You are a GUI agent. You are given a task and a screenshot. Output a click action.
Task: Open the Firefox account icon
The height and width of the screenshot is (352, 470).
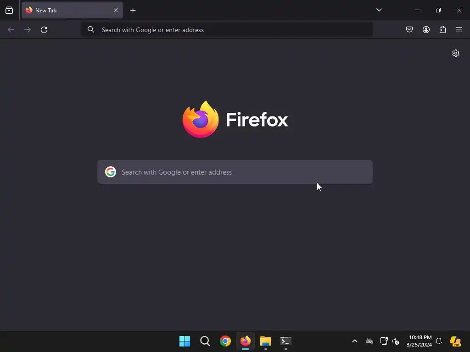click(x=426, y=29)
